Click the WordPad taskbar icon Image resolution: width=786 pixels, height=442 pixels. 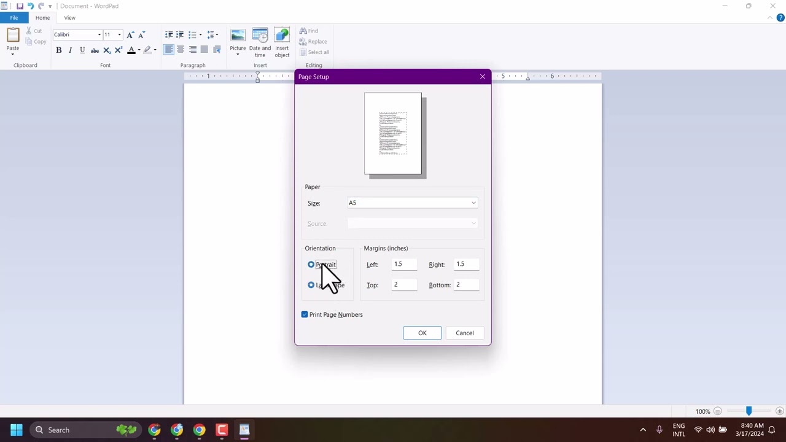[x=244, y=430]
